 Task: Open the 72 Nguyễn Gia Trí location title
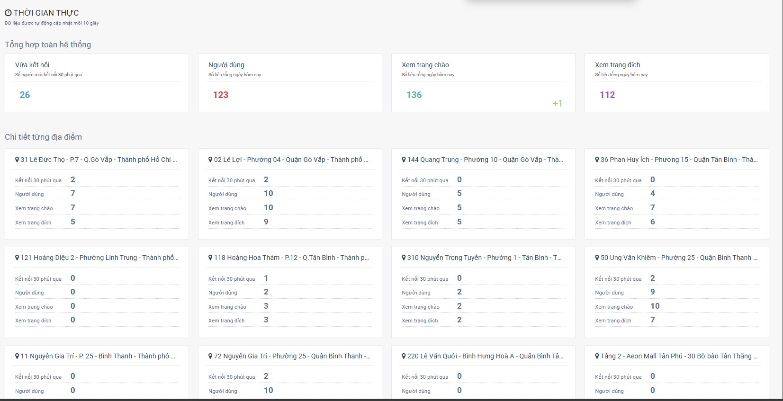click(292, 356)
